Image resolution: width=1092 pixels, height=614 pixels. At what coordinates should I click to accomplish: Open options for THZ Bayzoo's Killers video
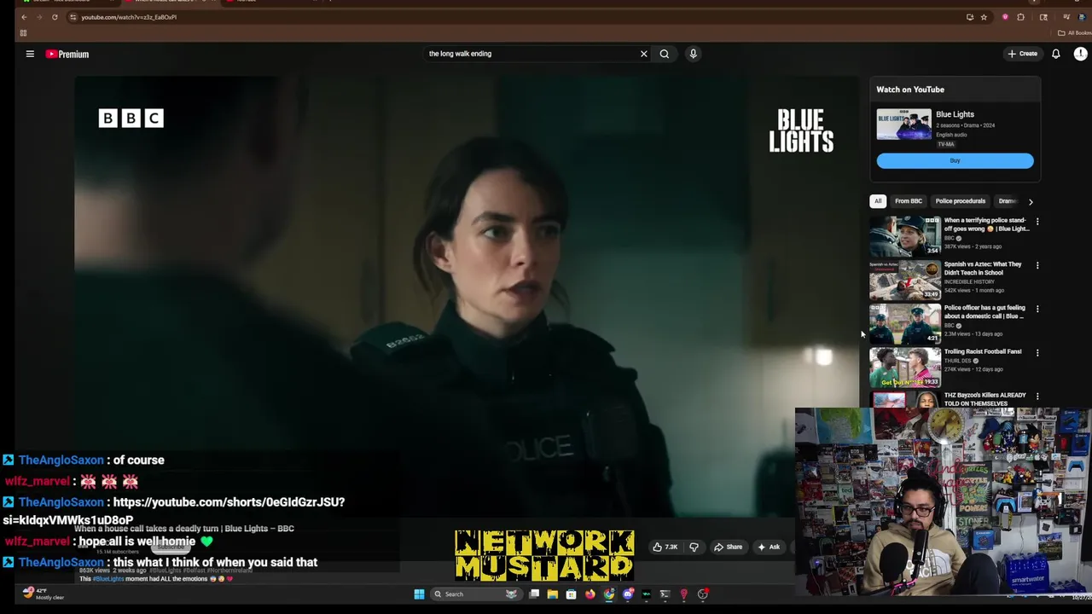click(1037, 397)
